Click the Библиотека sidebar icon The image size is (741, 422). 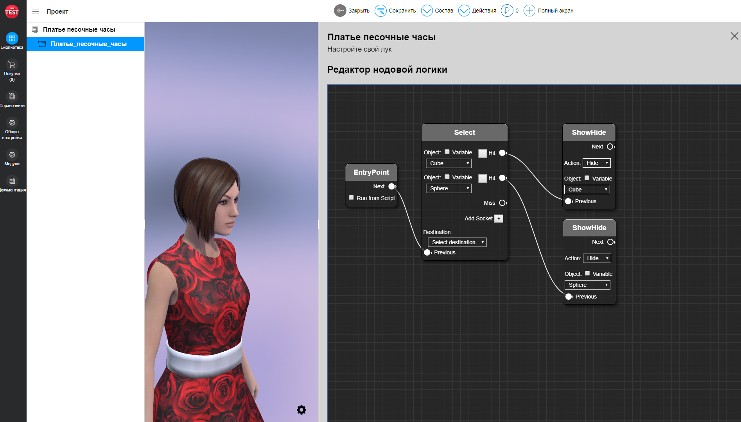click(x=12, y=38)
